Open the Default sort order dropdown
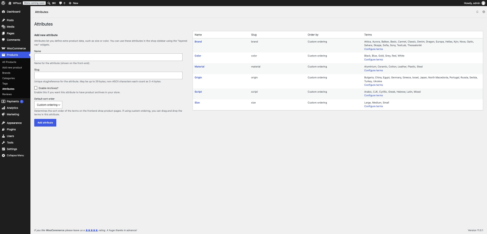Viewport: 487px width, 234px height. [48, 105]
